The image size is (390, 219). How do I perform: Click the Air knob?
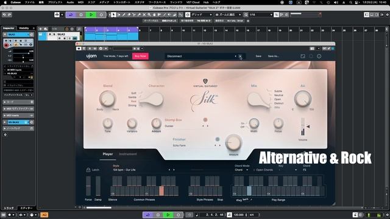coord(303,99)
